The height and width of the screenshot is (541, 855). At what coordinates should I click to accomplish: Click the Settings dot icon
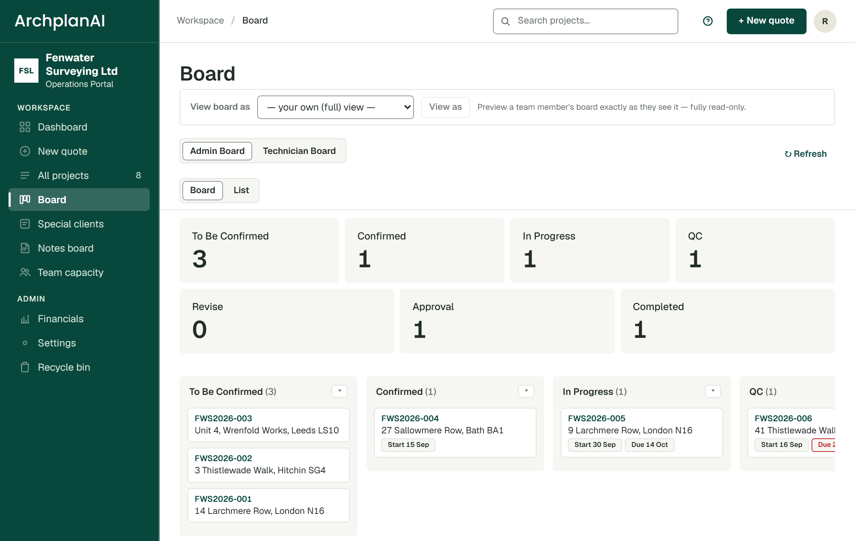25,343
